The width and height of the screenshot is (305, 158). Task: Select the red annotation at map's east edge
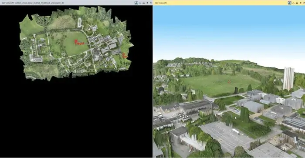pos(125,56)
